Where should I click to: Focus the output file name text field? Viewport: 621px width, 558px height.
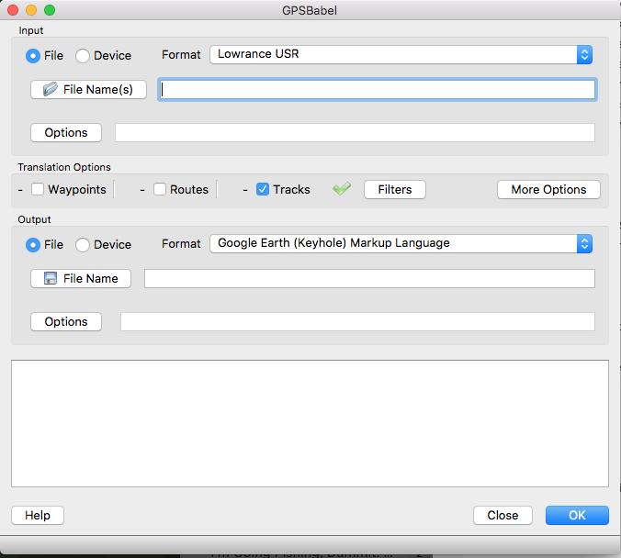369,279
